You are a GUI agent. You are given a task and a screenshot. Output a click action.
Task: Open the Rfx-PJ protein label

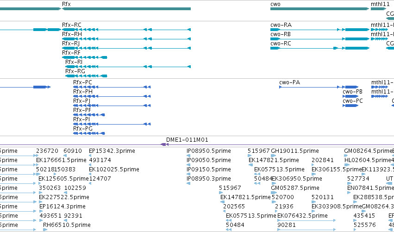pos(81,101)
